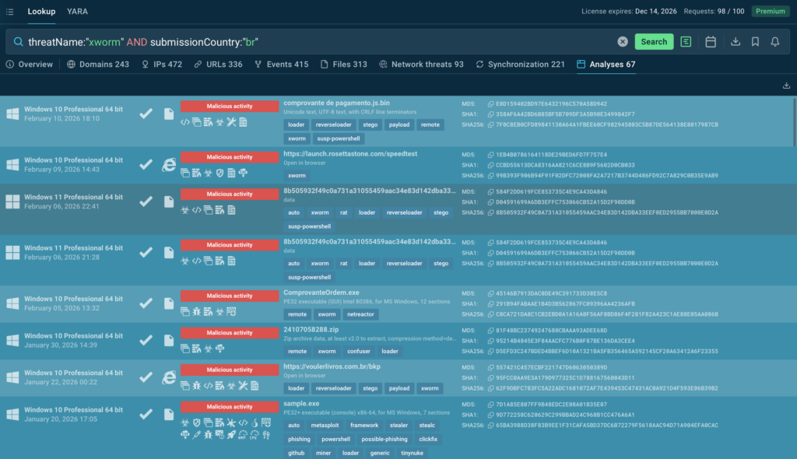Open the calendar date filter
This screenshot has width=797, height=459.
click(x=711, y=42)
